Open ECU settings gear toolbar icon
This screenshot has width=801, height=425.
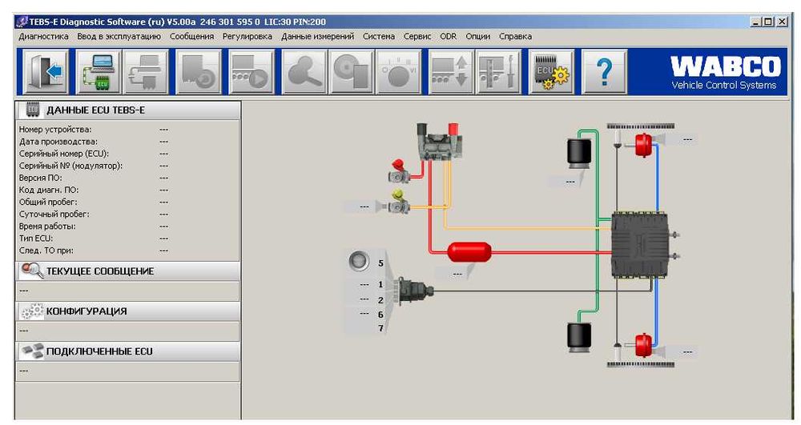click(551, 71)
